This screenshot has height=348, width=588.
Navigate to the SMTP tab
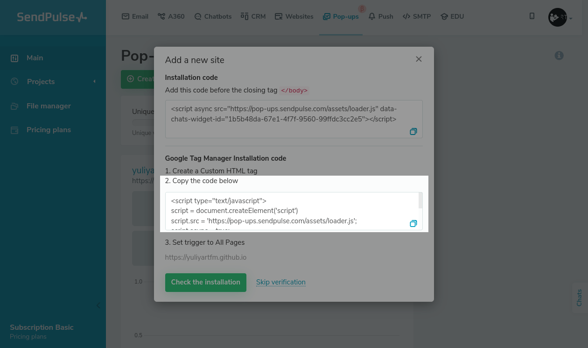pos(417,16)
